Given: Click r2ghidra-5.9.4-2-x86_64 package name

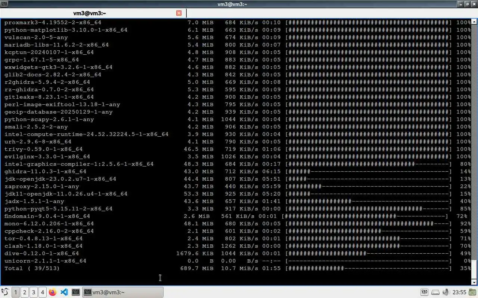Looking at the screenshot, I should coord(47,82).
